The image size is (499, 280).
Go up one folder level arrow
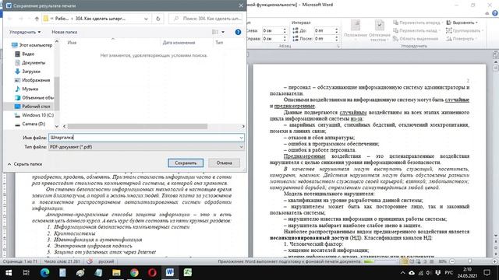(37, 19)
